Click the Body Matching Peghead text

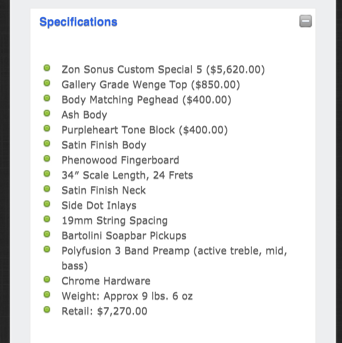click(x=146, y=100)
